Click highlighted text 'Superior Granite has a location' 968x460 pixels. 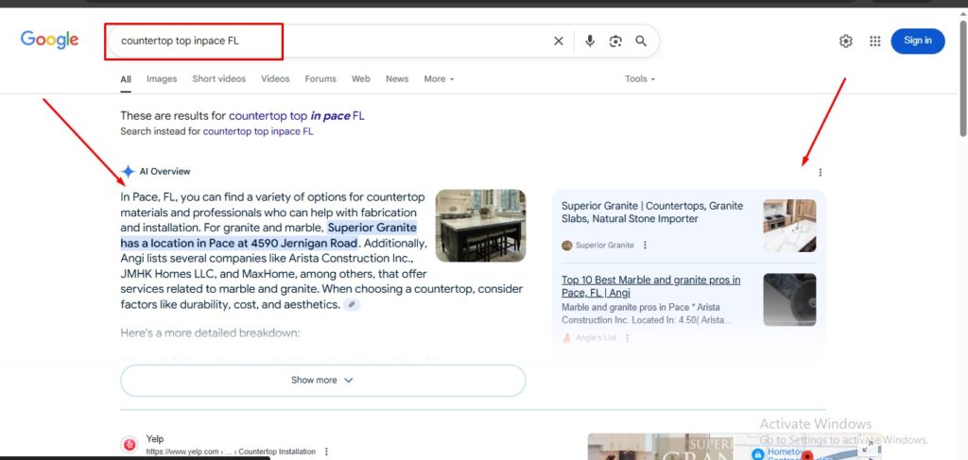(x=268, y=235)
